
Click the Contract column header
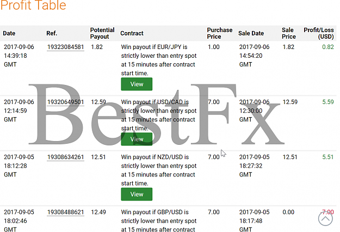pos(132,33)
